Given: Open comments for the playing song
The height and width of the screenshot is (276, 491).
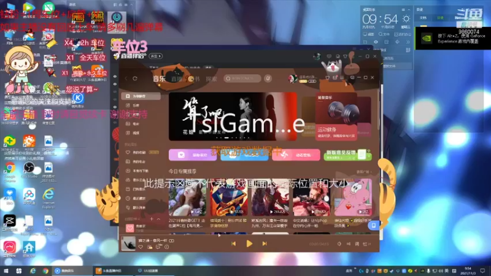Looking at the screenshot, I should [x=158, y=247].
